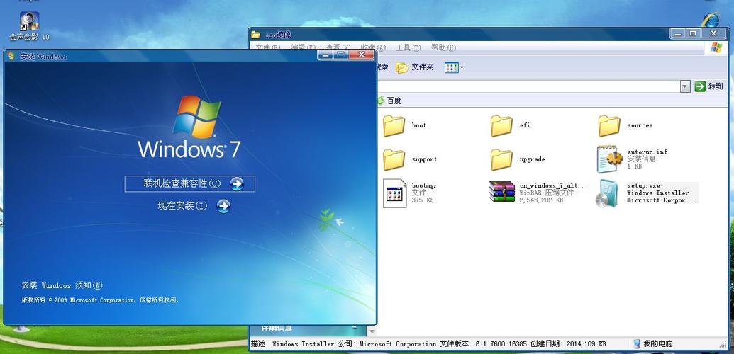Click the arrow icon beside 现在安装
The image size is (734, 354).
[x=224, y=206]
